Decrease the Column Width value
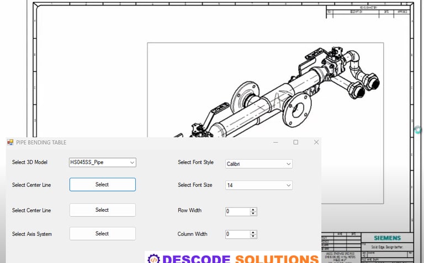424x263 pixels. pos(253,236)
